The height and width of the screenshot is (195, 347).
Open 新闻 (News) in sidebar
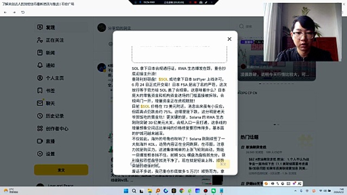click(61, 53)
